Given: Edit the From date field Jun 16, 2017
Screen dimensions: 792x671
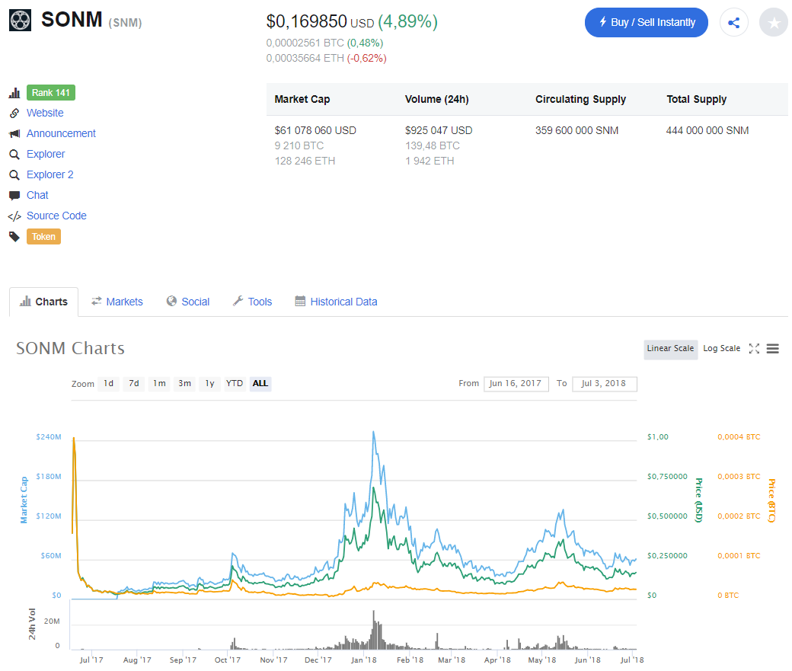Looking at the screenshot, I should (x=516, y=384).
